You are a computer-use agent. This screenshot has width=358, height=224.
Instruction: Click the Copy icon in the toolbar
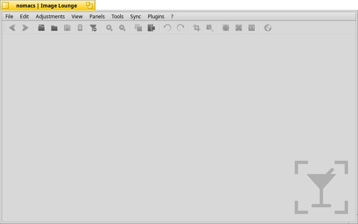(138, 28)
